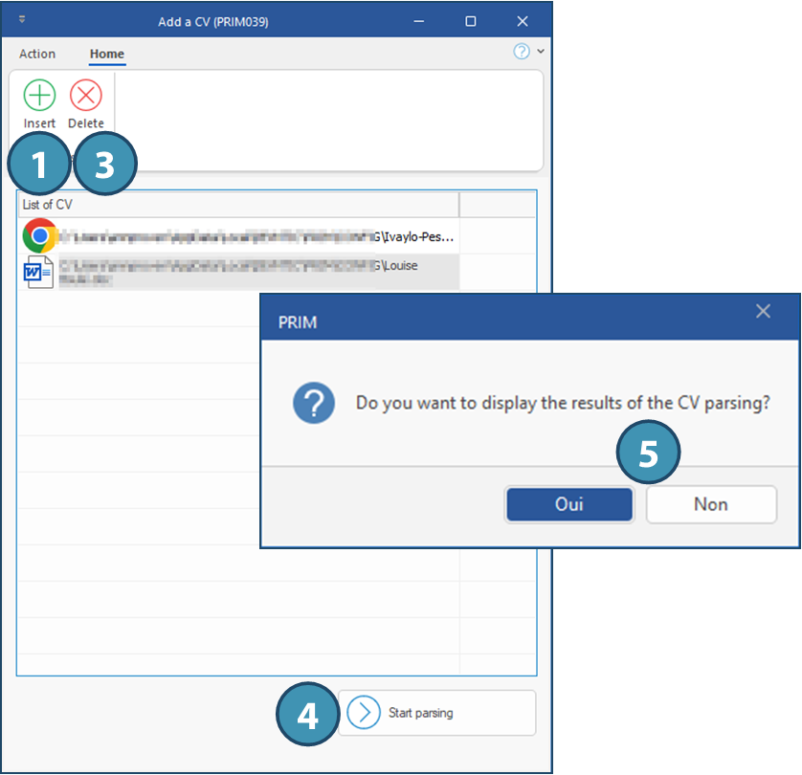Select the Ivaylo-Pes CV file row
802x775 pixels.
(258, 236)
